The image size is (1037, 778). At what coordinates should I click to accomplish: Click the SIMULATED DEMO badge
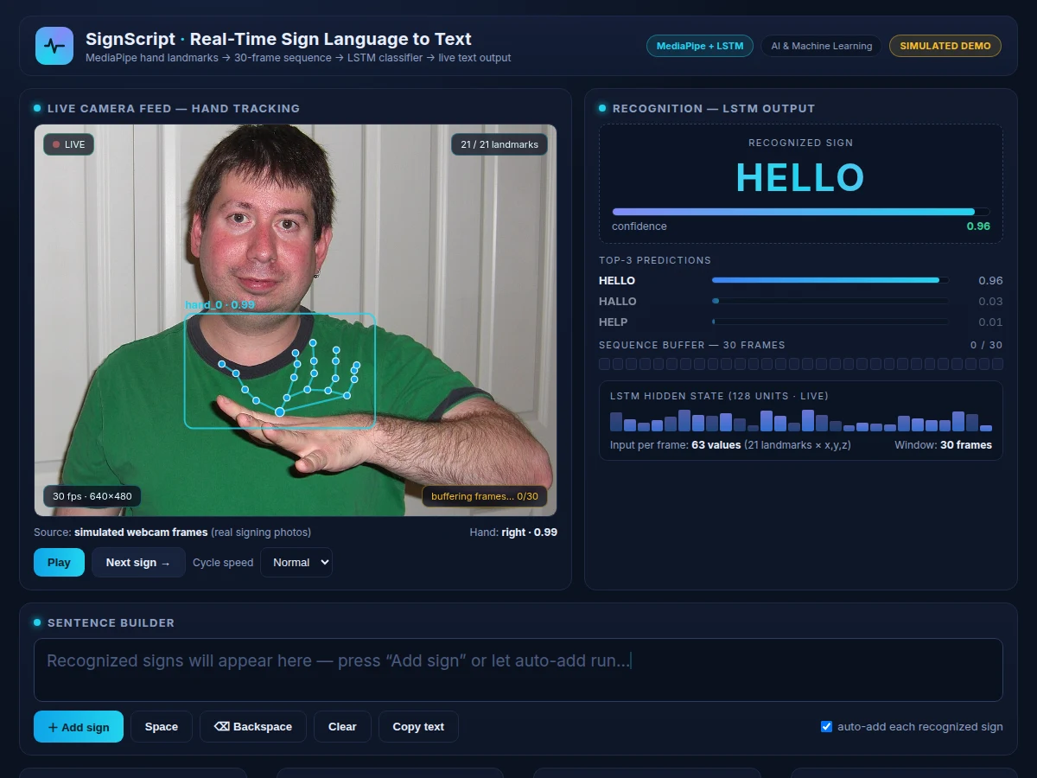click(945, 46)
